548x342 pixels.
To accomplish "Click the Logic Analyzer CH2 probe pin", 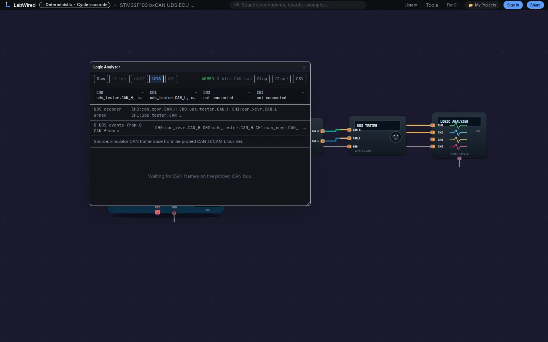I will pos(432,139).
